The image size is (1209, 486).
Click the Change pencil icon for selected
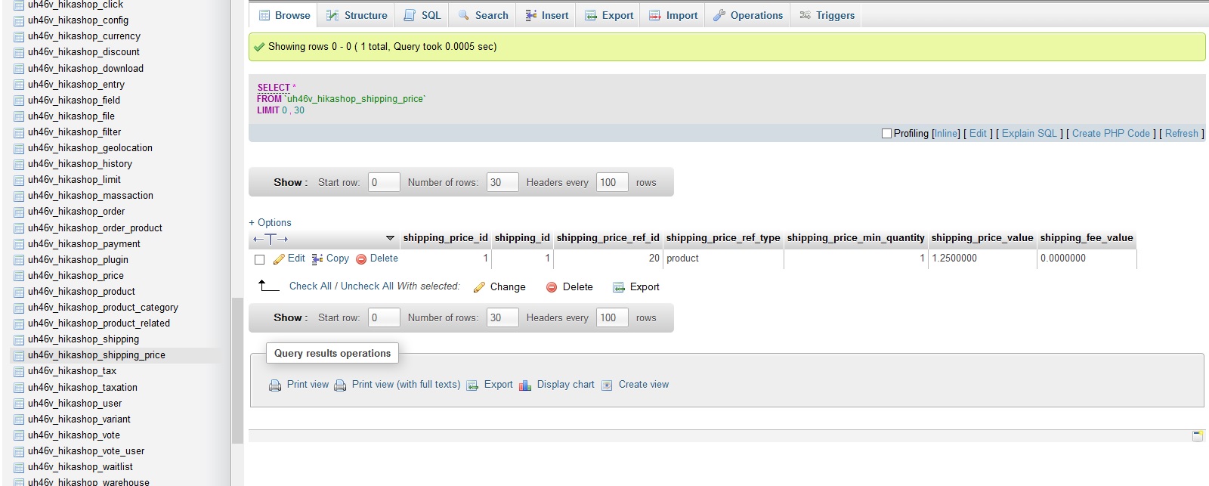pos(479,287)
